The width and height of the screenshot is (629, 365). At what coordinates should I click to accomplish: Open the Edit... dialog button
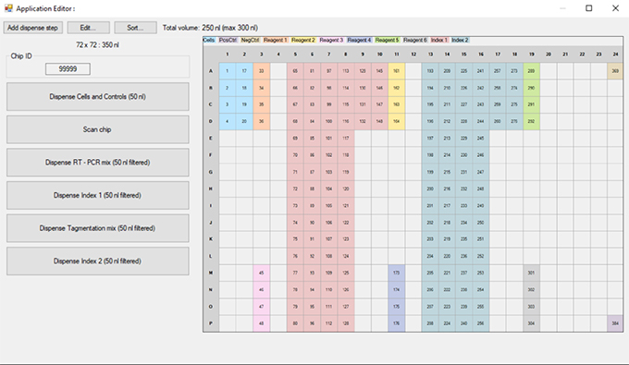point(88,28)
